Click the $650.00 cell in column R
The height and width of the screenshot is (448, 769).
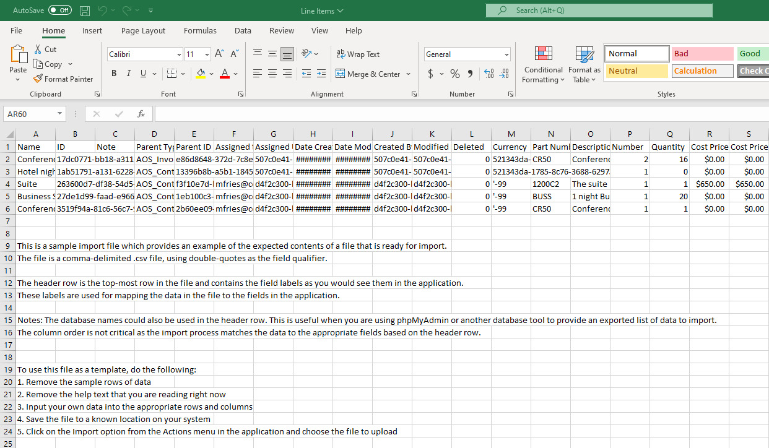[x=709, y=184]
